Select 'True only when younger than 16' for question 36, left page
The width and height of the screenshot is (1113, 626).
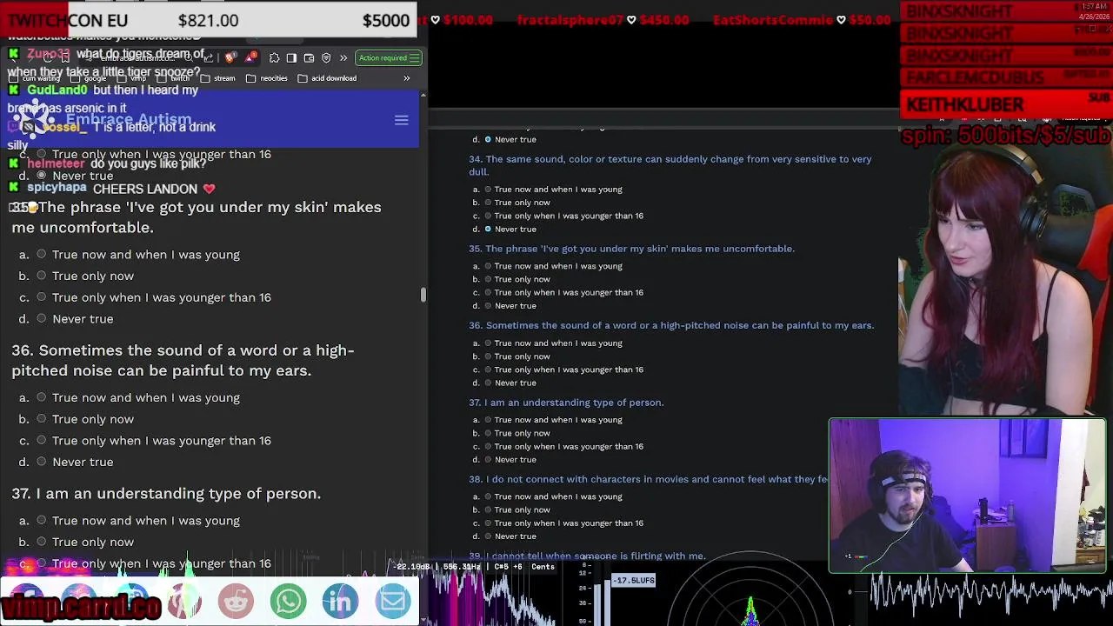pos(41,441)
